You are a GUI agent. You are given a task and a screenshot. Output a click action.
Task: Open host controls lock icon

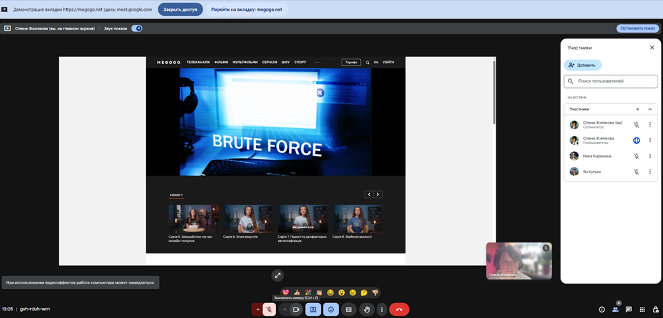(x=655, y=310)
